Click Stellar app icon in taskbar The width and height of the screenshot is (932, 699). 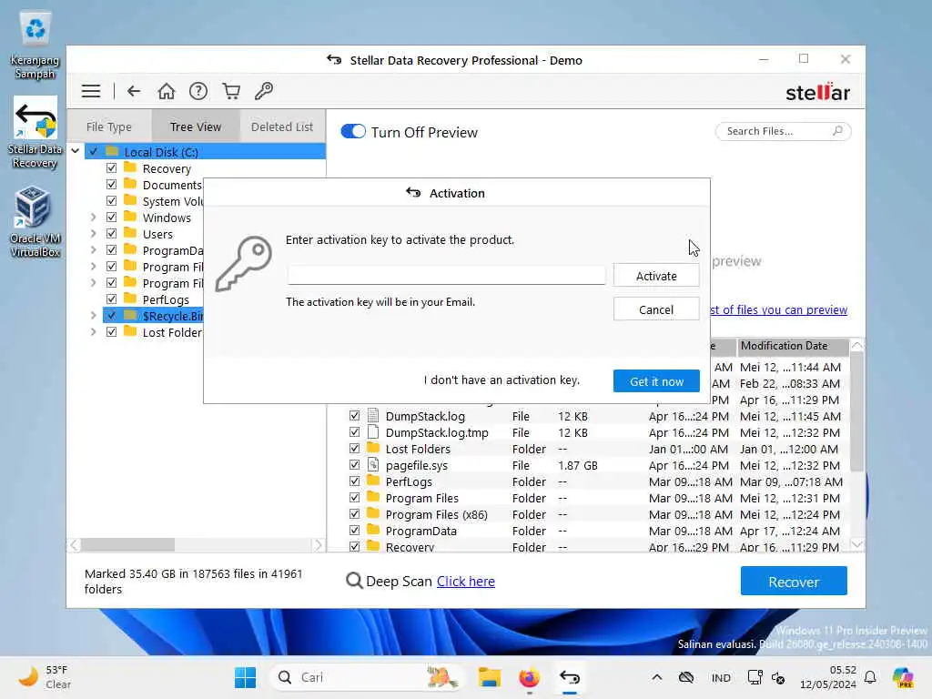(570, 677)
